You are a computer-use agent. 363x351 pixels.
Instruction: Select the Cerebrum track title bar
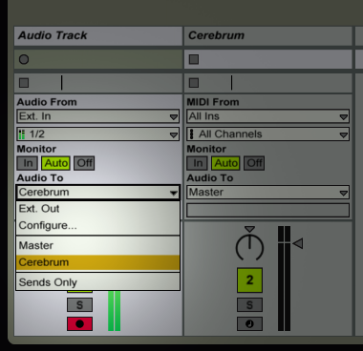267,35
